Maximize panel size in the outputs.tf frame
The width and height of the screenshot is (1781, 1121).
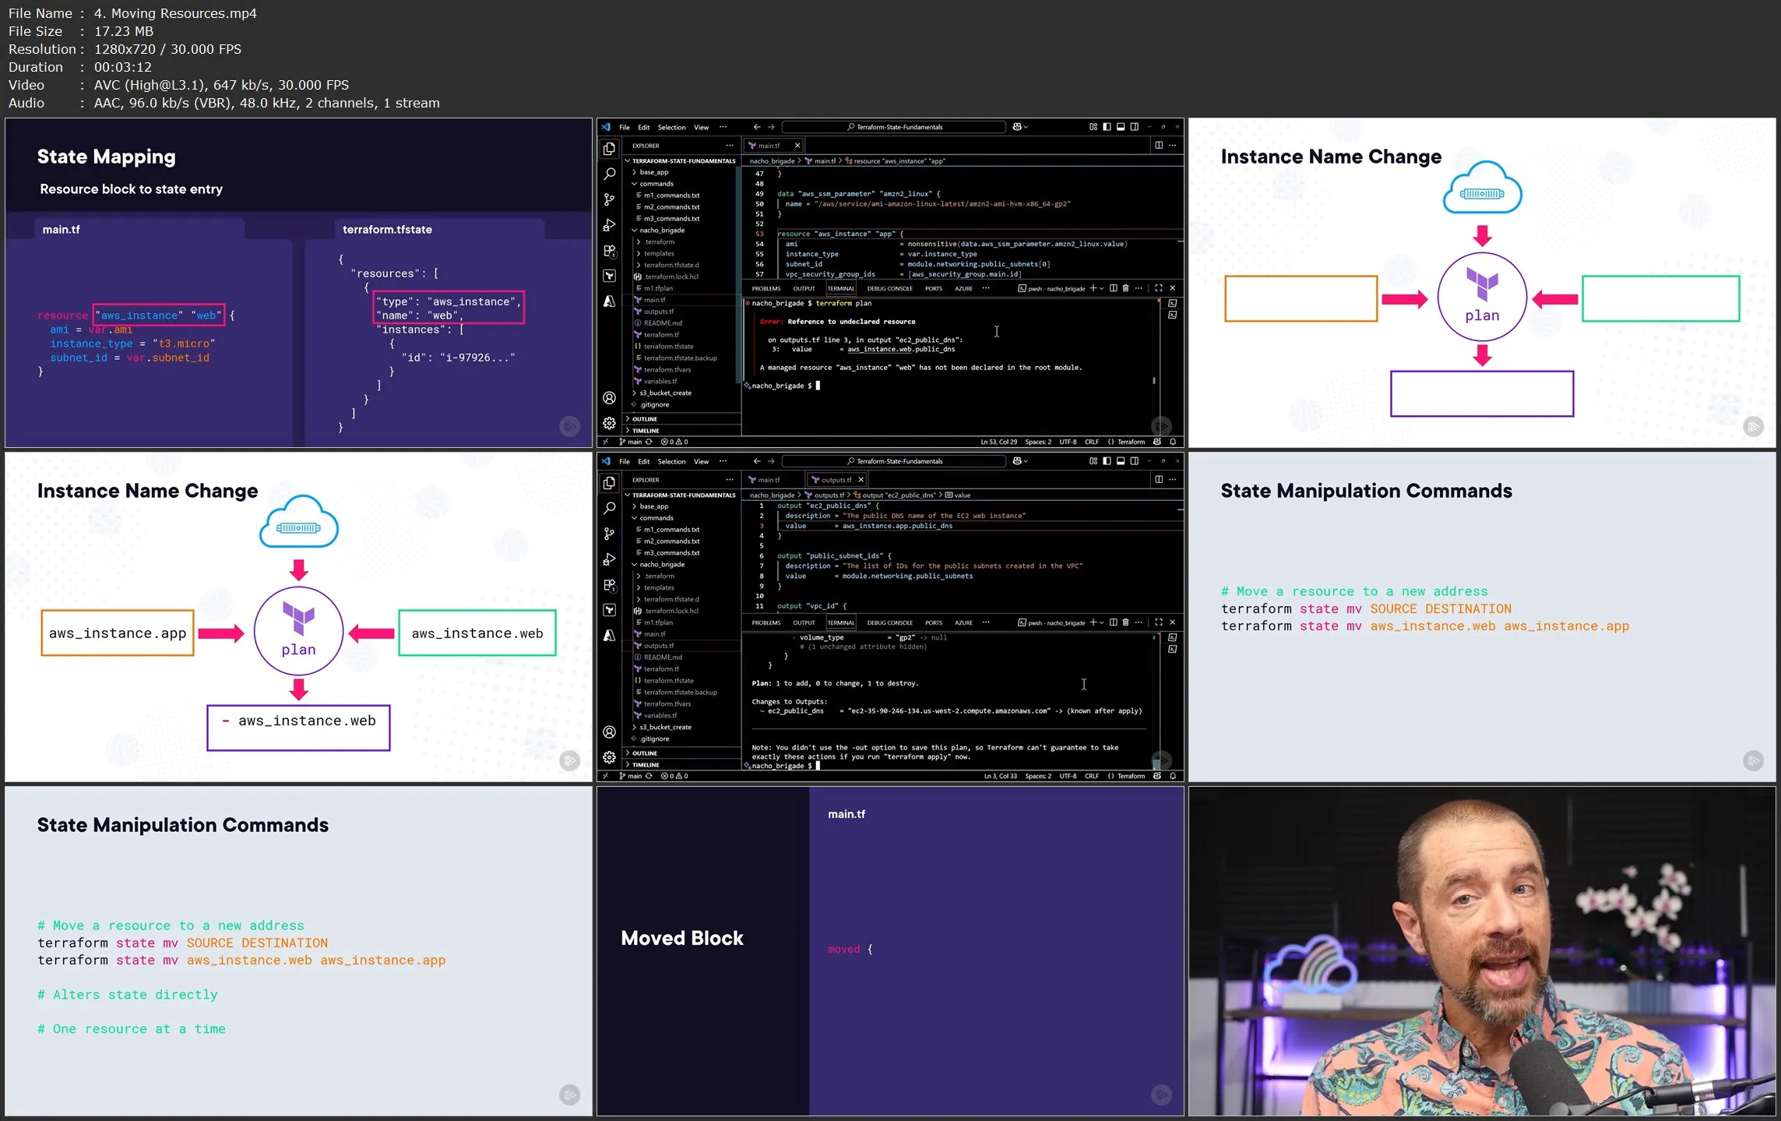[x=1159, y=622]
